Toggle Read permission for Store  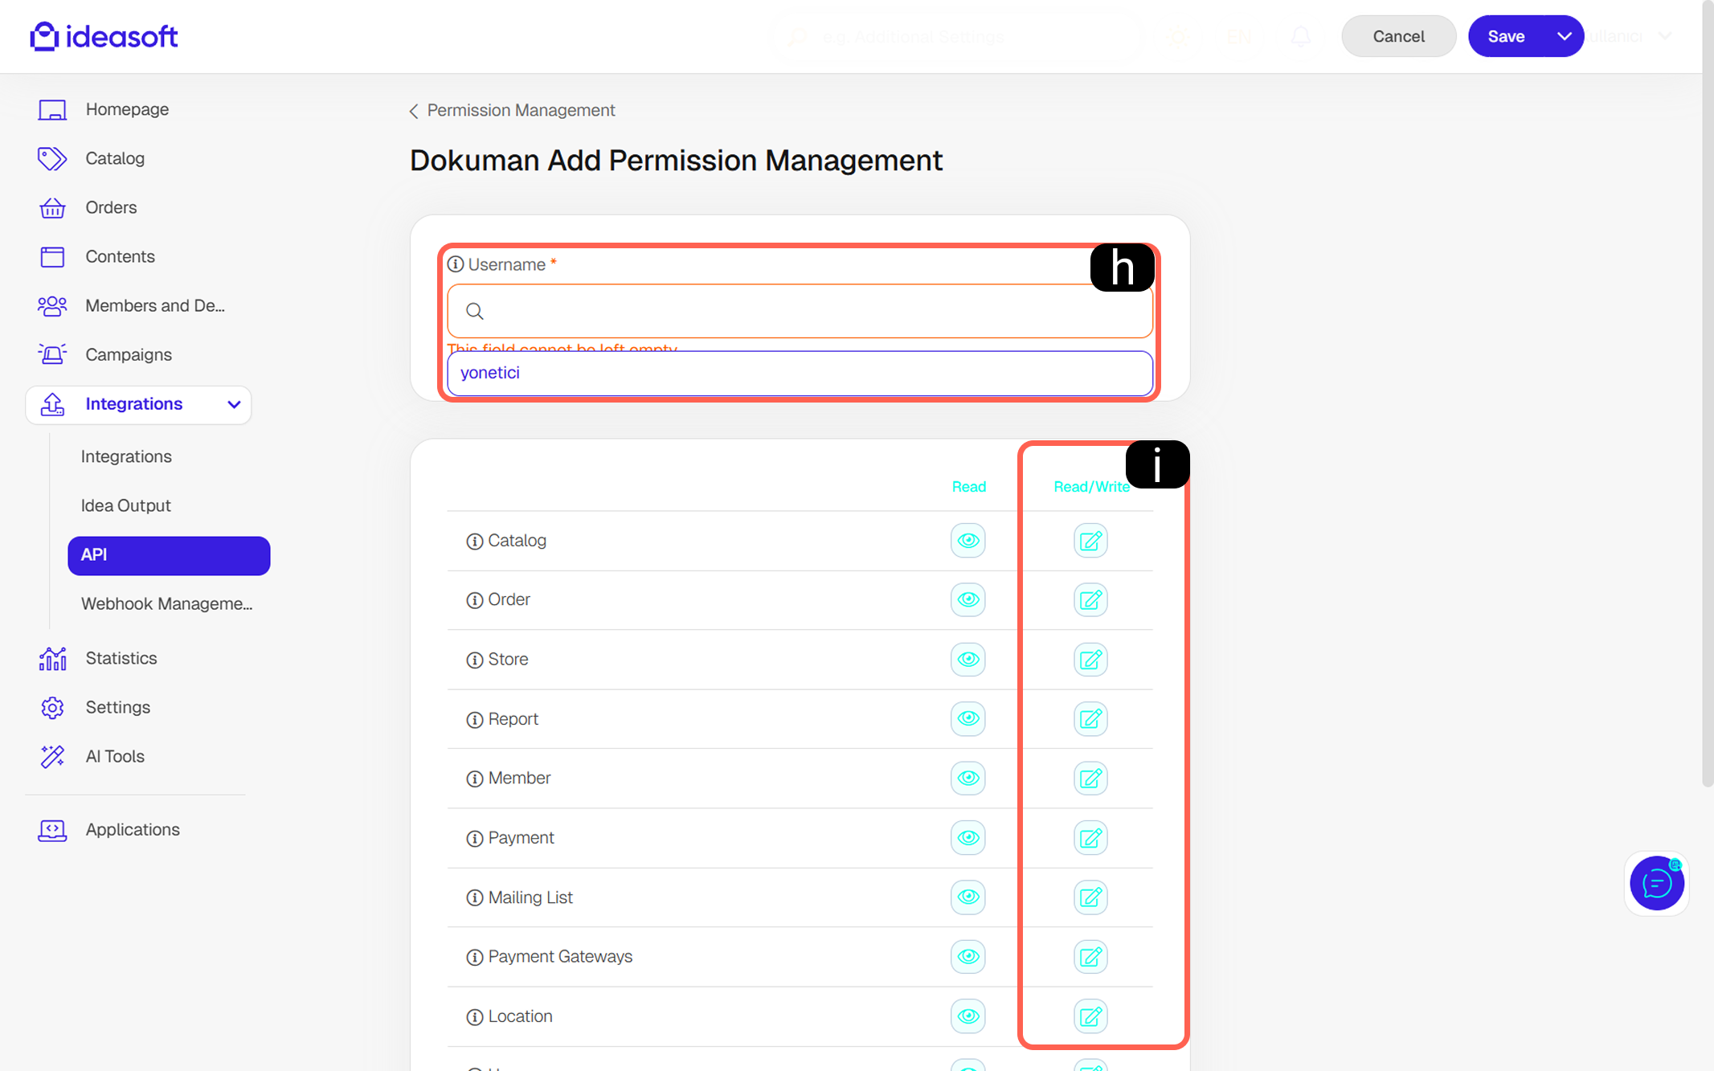tap(968, 660)
